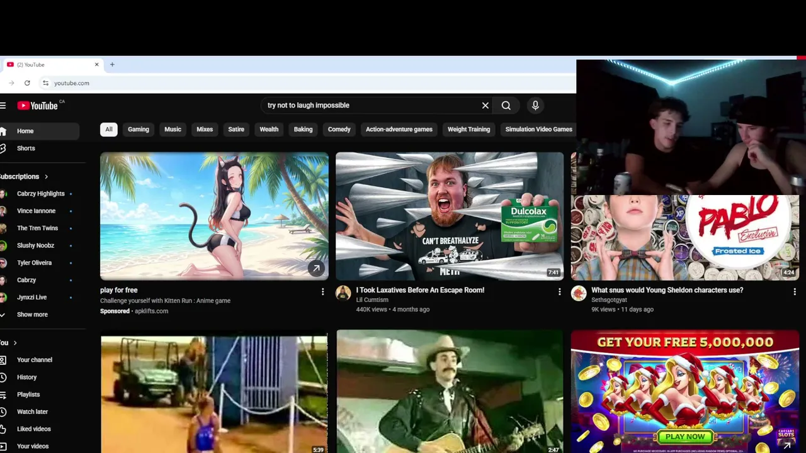Open the free 5,000,000 slots ad

pos(685,393)
